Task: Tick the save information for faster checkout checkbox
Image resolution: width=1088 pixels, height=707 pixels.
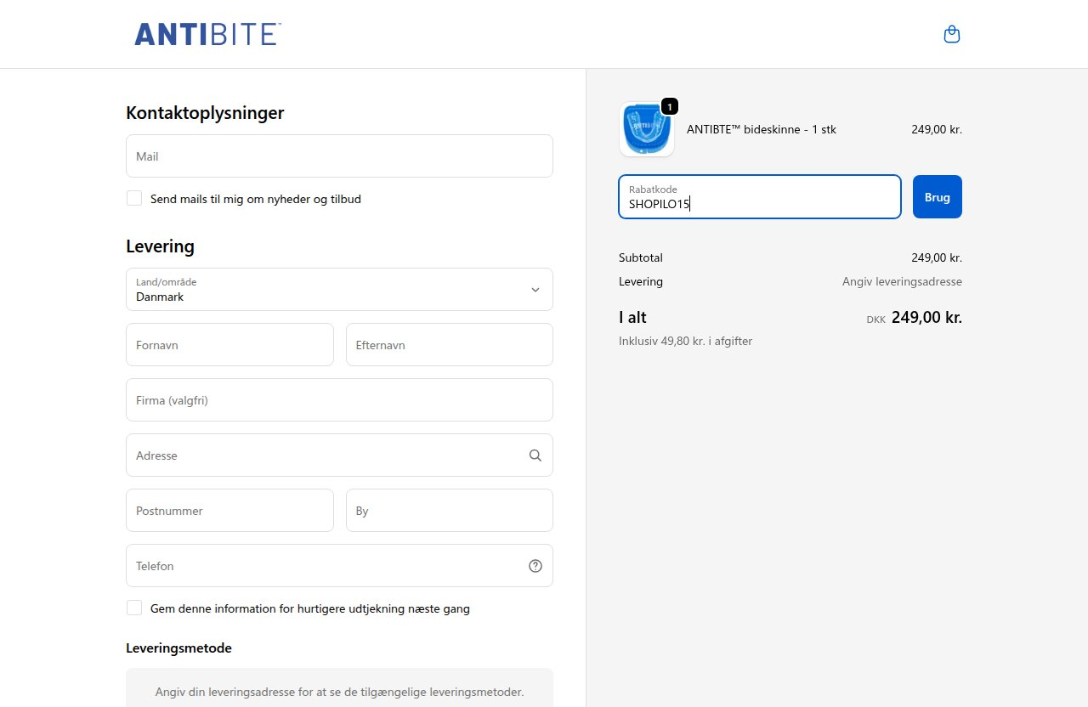Action: tap(134, 608)
